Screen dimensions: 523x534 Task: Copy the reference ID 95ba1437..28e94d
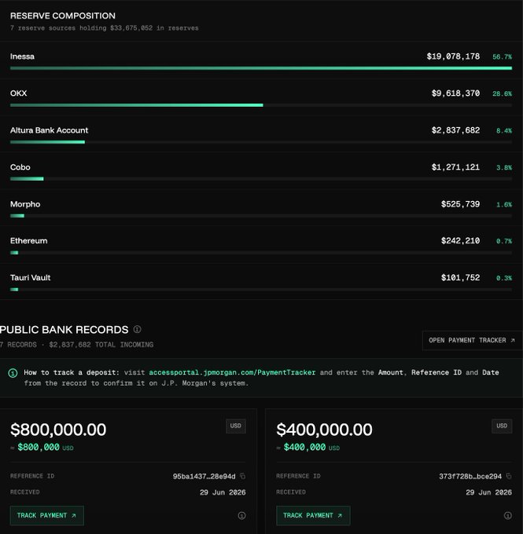pos(242,476)
